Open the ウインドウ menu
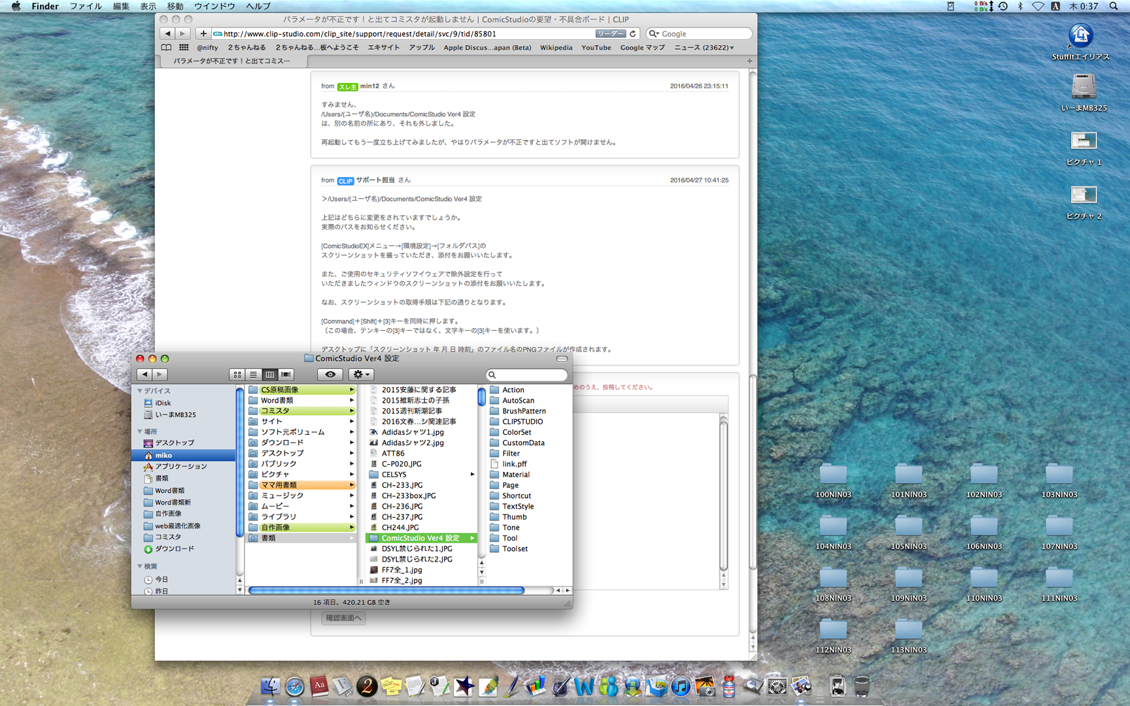This screenshot has height=706, width=1130. pos(214,7)
